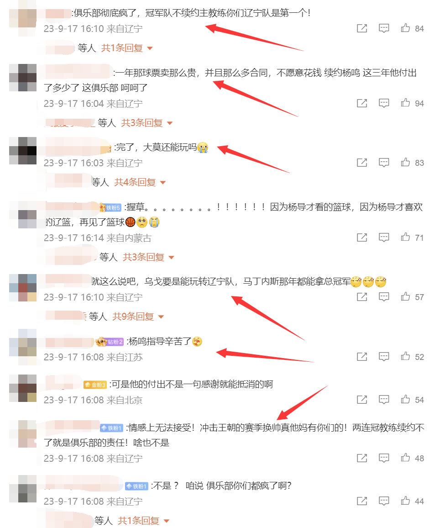The image size is (434, 528).
Task: Reply to the 大莫还能玩吗 comment
Action: tap(383, 163)
